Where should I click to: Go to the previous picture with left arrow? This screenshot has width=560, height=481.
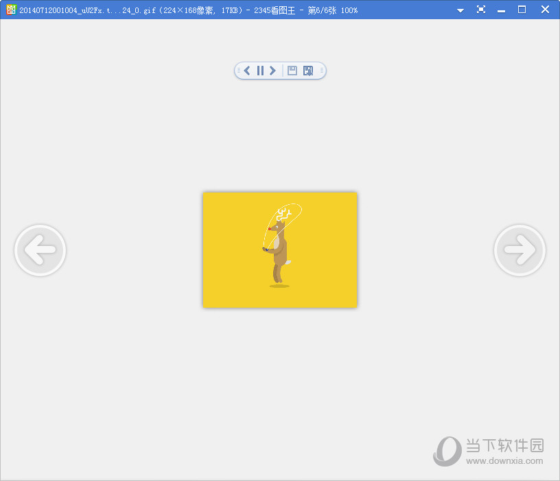click(x=40, y=250)
